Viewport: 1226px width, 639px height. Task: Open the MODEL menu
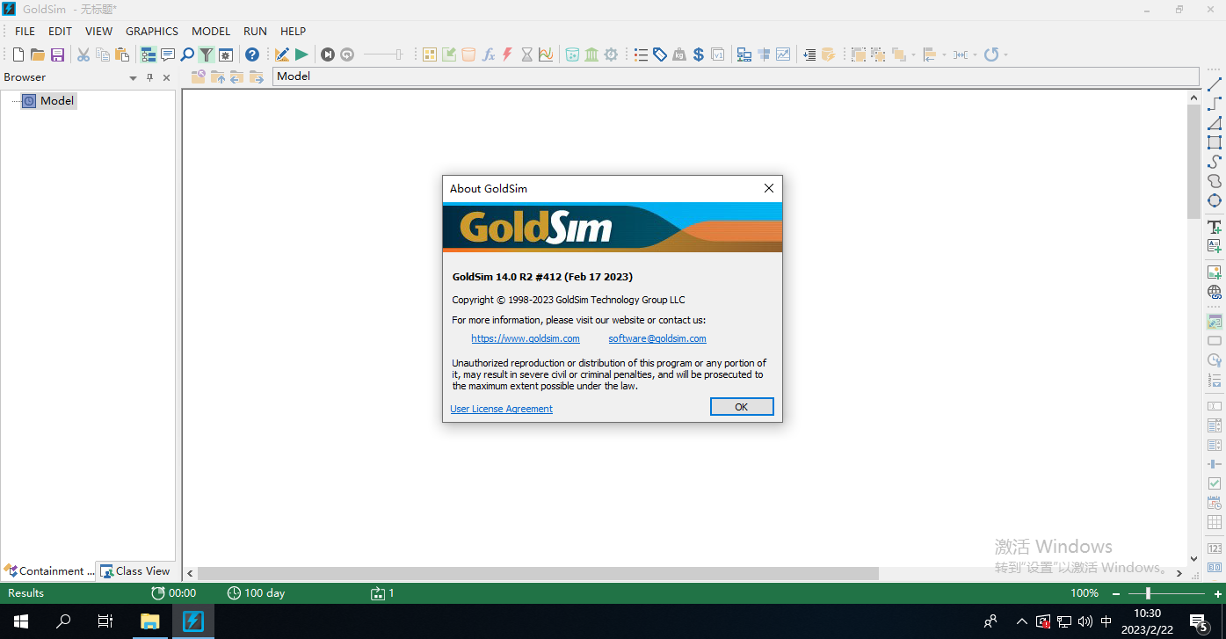pos(211,31)
